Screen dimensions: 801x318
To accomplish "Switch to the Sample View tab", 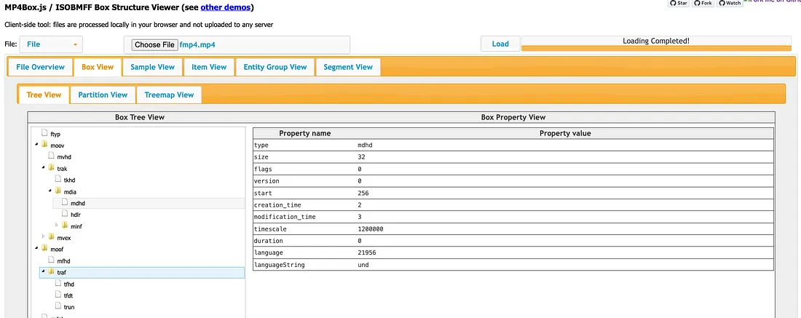I will click(152, 67).
